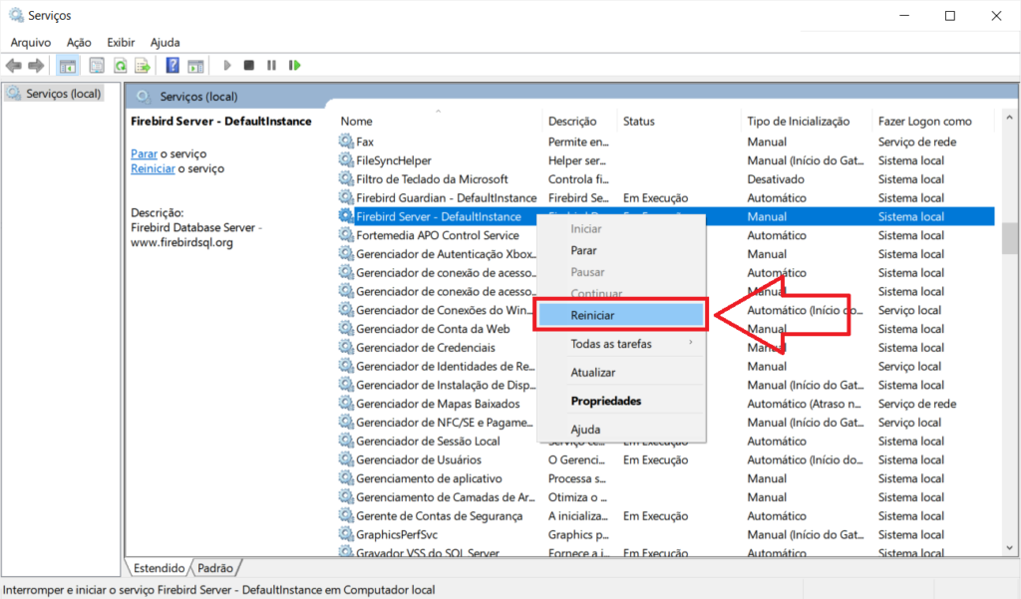
Task: Open the blue Help question-mark icon
Action: (x=172, y=66)
